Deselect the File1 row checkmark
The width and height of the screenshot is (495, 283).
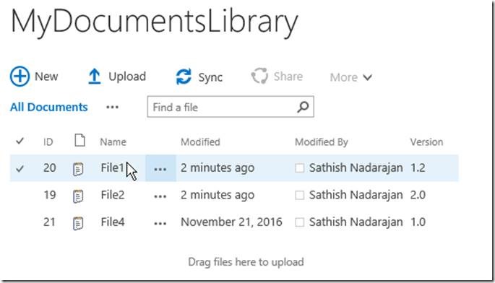click(20, 168)
